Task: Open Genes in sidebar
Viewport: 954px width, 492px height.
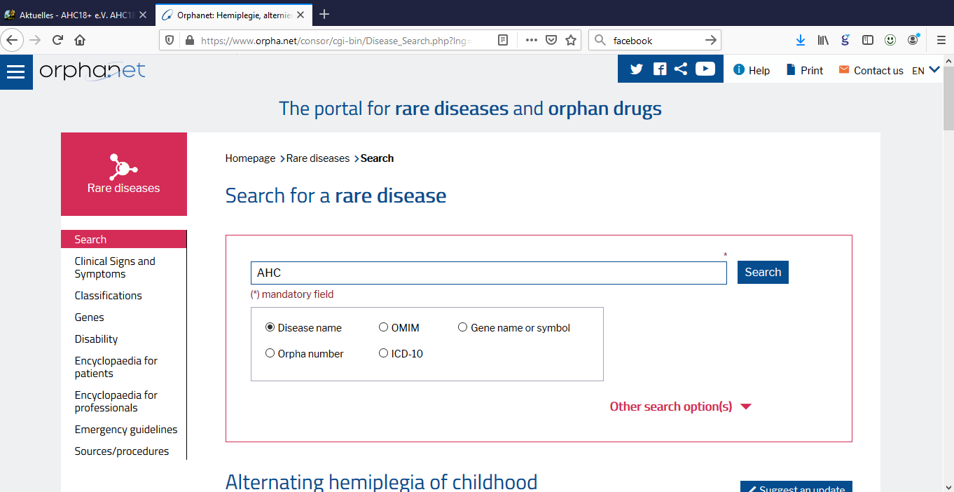Action: point(90,317)
